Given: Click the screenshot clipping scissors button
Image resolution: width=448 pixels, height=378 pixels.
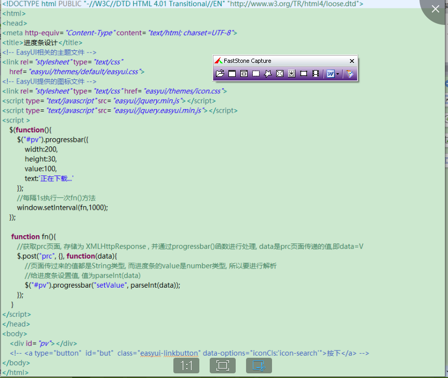Looking at the screenshot, I should pos(259,366).
